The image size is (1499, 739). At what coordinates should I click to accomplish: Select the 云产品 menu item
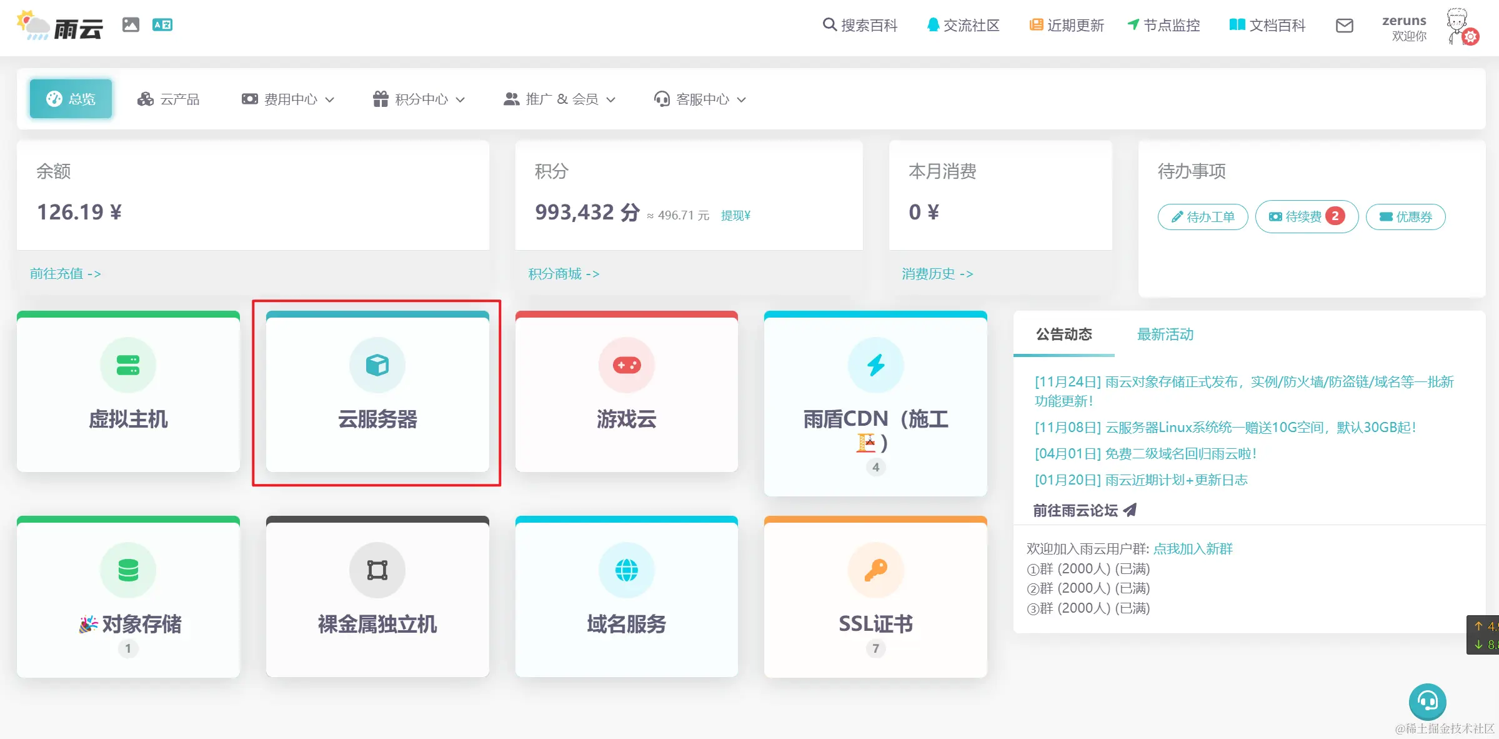click(x=169, y=99)
